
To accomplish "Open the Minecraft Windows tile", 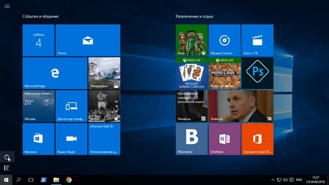I will (x=225, y=73).
